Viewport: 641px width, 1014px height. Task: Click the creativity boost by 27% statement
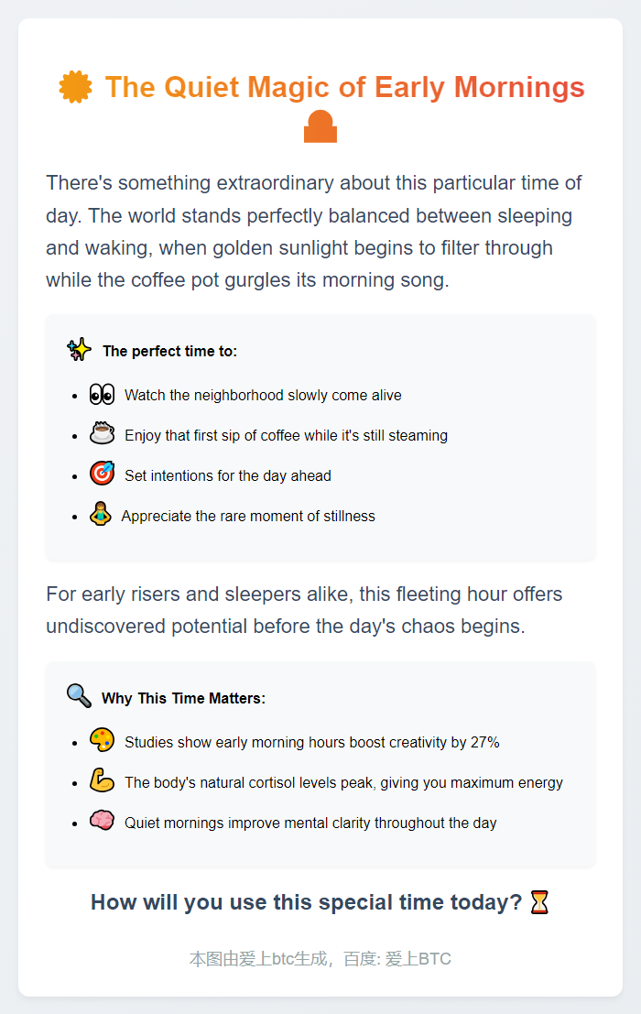(x=311, y=743)
